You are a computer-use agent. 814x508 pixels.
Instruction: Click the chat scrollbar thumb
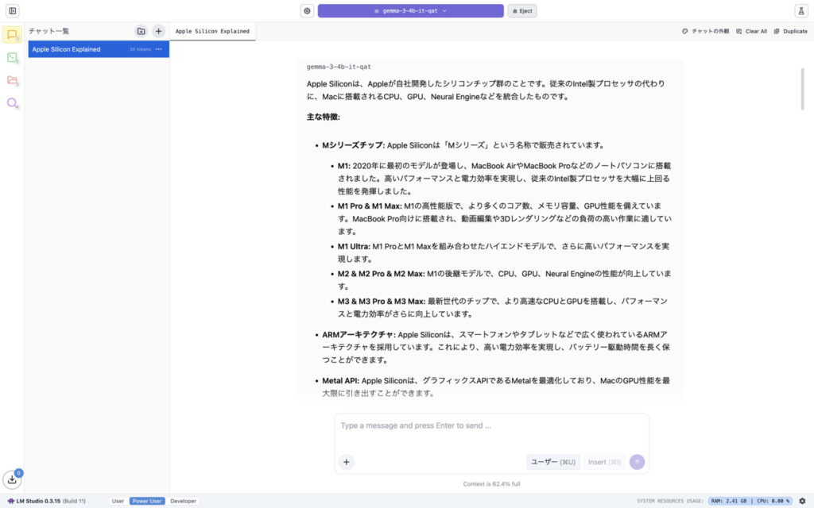(803, 89)
